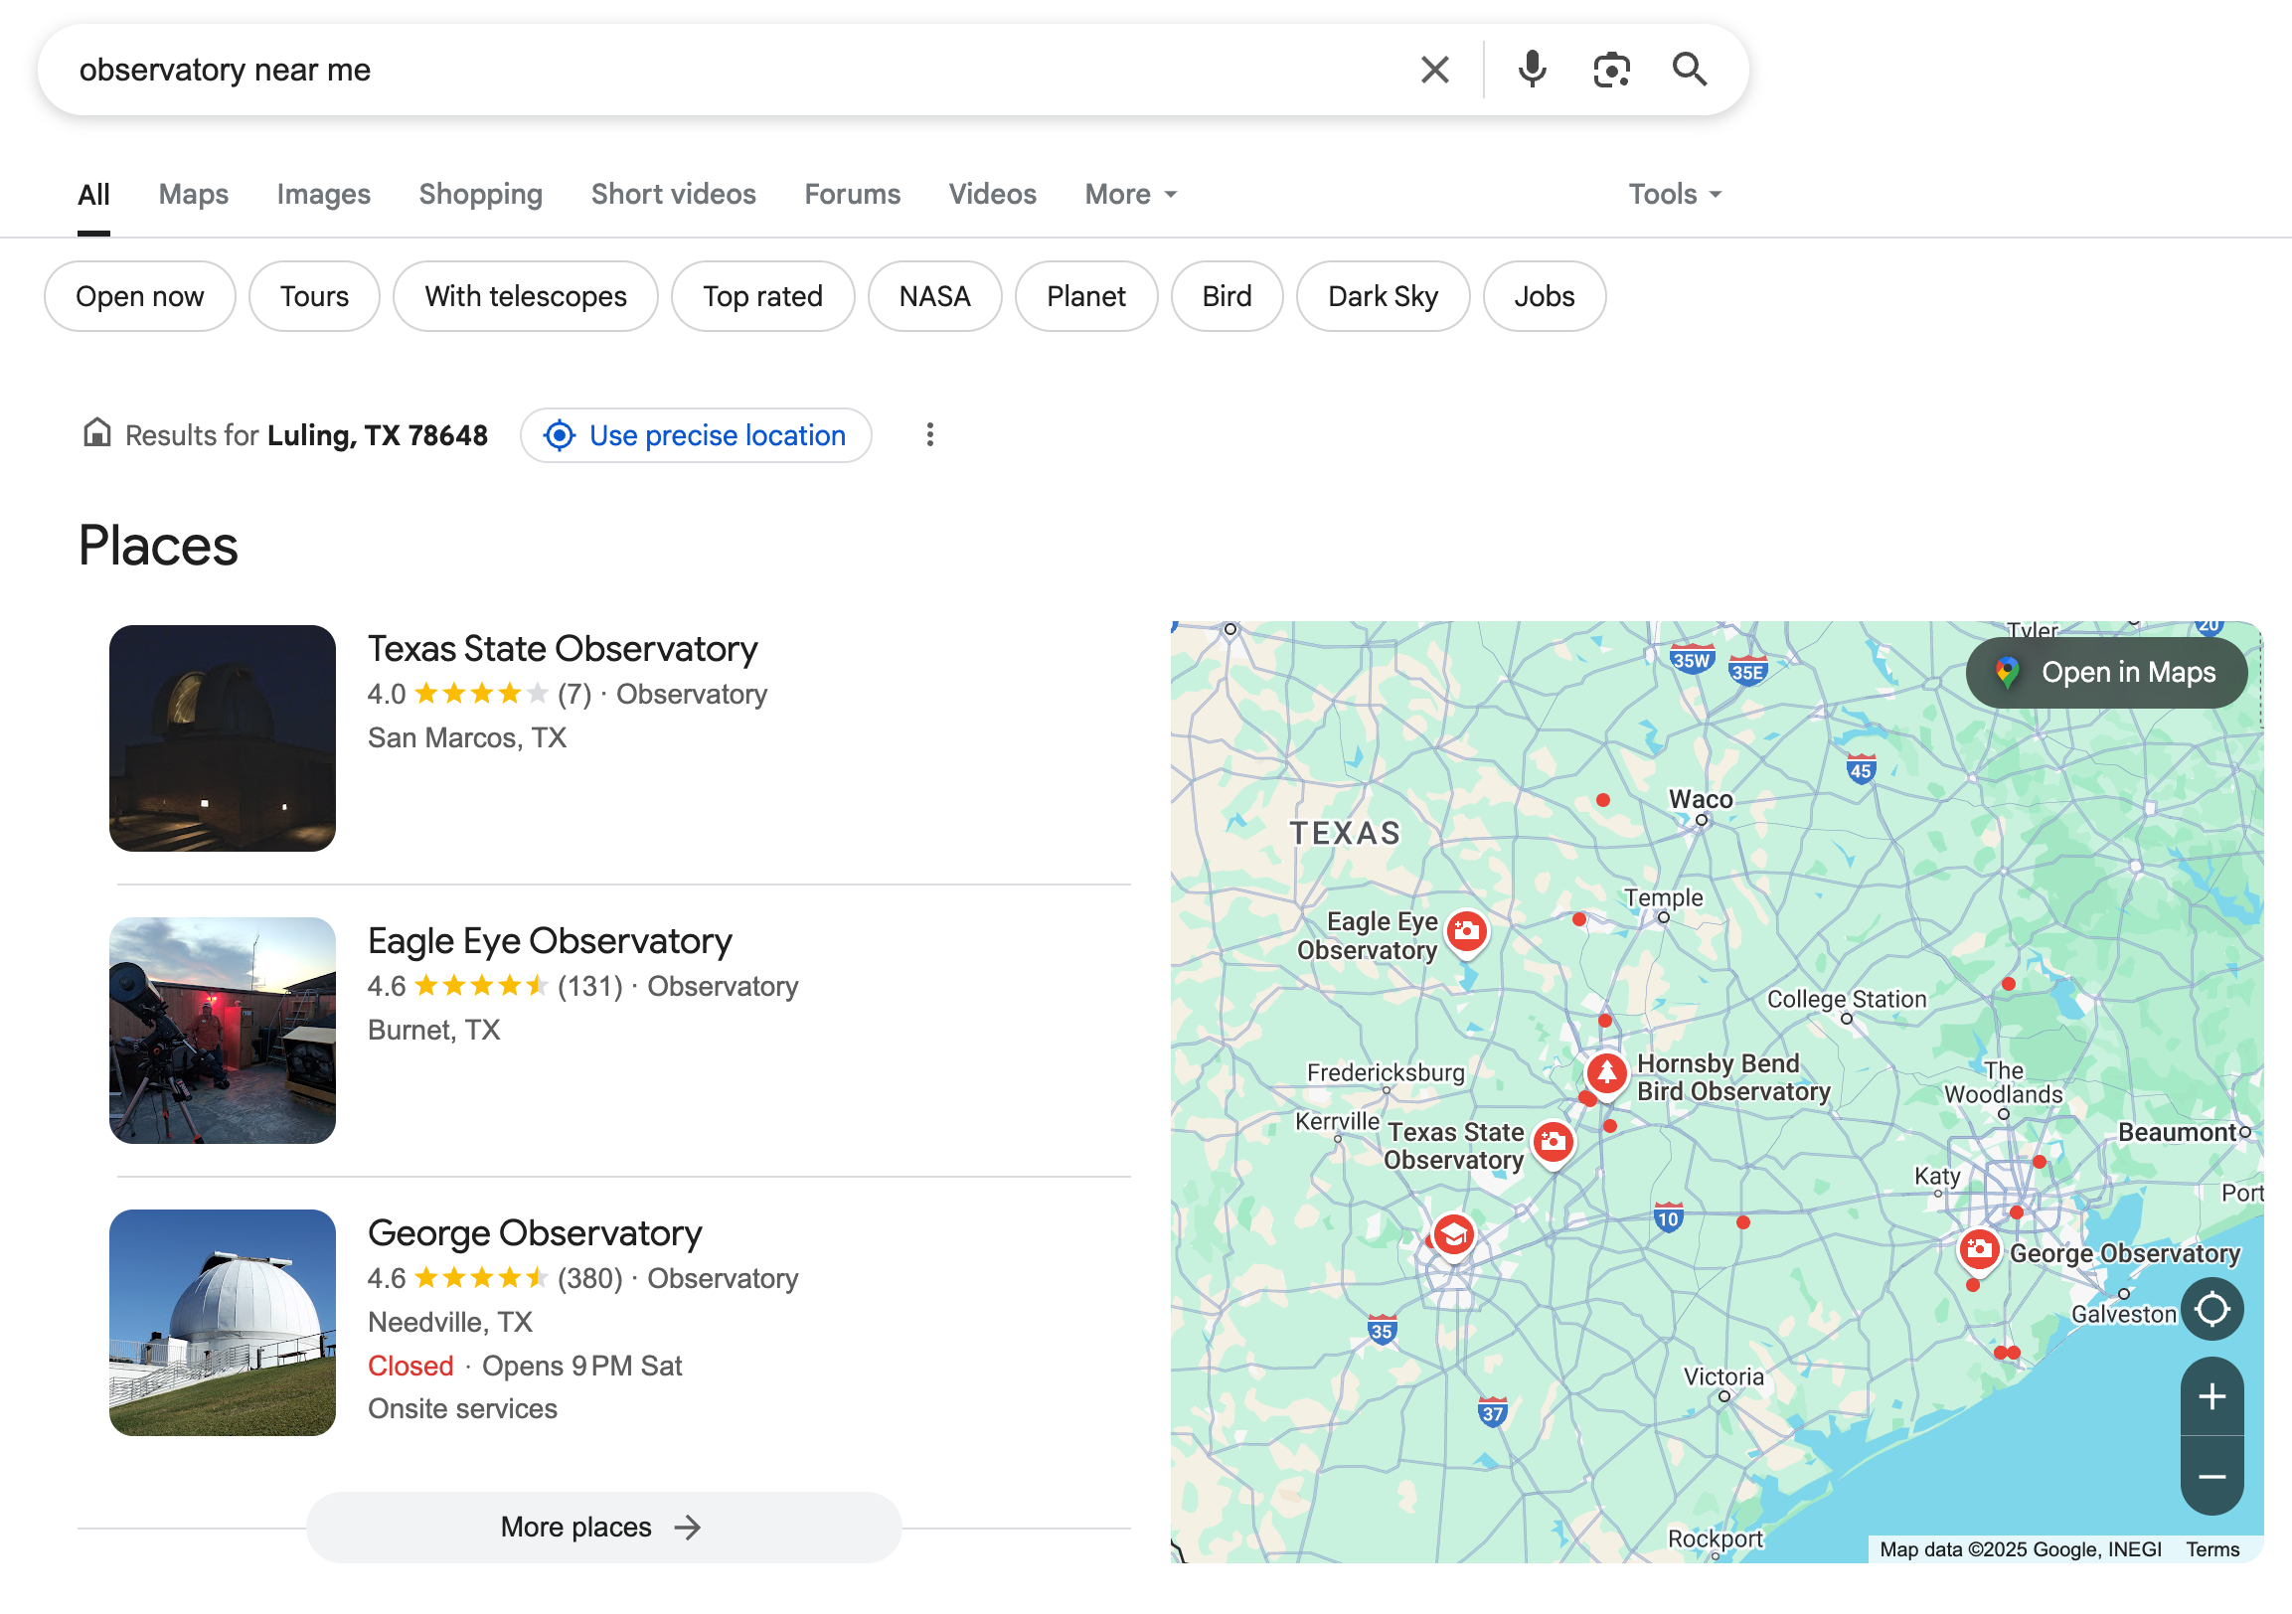Image resolution: width=2292 pixels, height=1614 pixels.
Task: Open Eagle Eye Observatory listing title
Action: 550,941
